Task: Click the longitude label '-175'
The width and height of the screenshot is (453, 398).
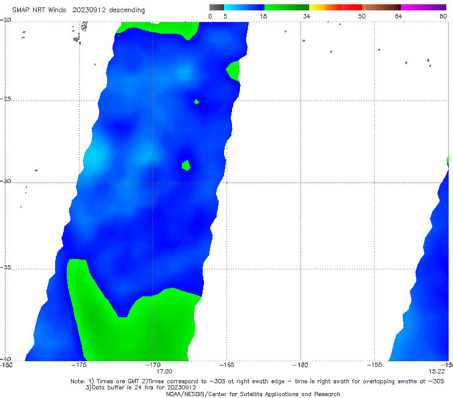Action: pyautogui.click(x=79, y=365)
